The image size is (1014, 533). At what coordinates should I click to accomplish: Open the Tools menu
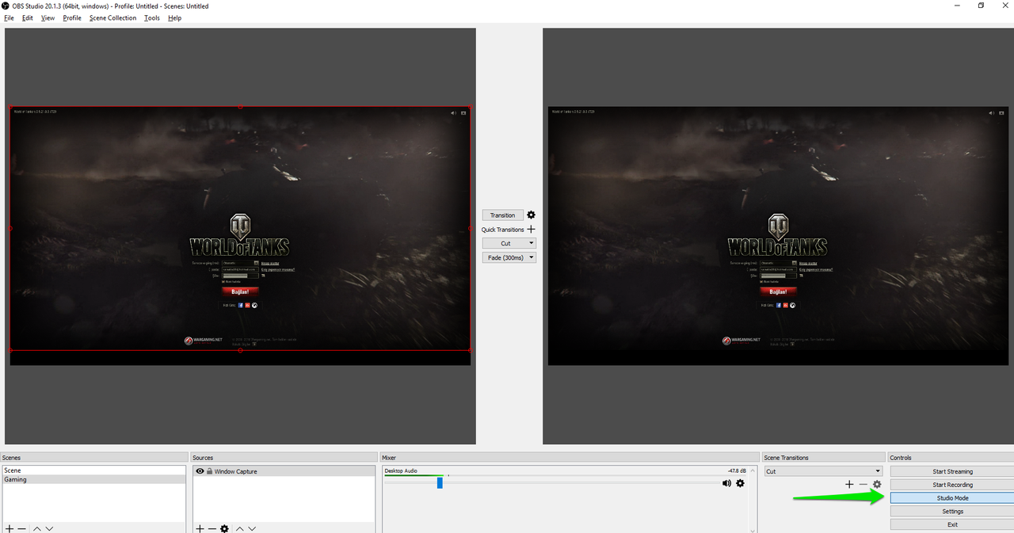(151, 17)
